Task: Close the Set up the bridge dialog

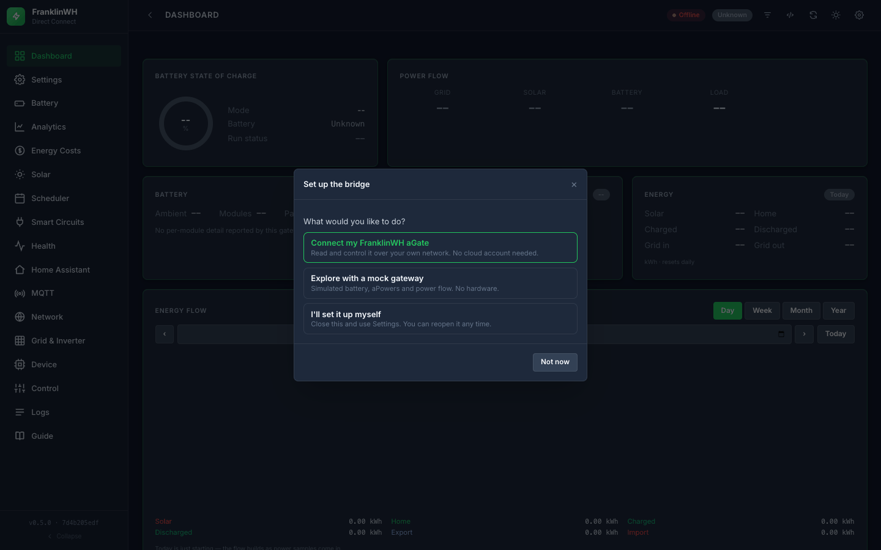Action: pyautogui.click(x=574, y=185)
